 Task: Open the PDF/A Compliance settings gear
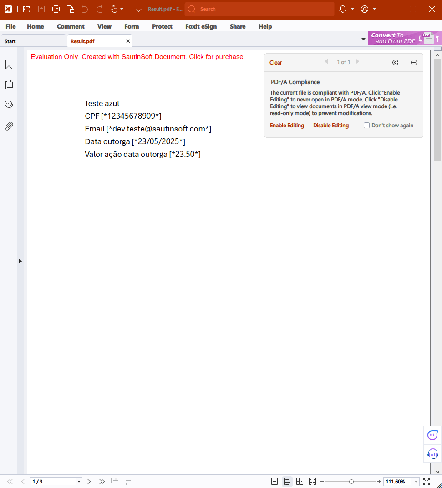tap(395, 62)
